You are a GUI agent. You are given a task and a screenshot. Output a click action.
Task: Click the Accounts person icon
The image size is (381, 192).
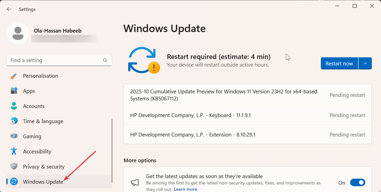[14, 106]
